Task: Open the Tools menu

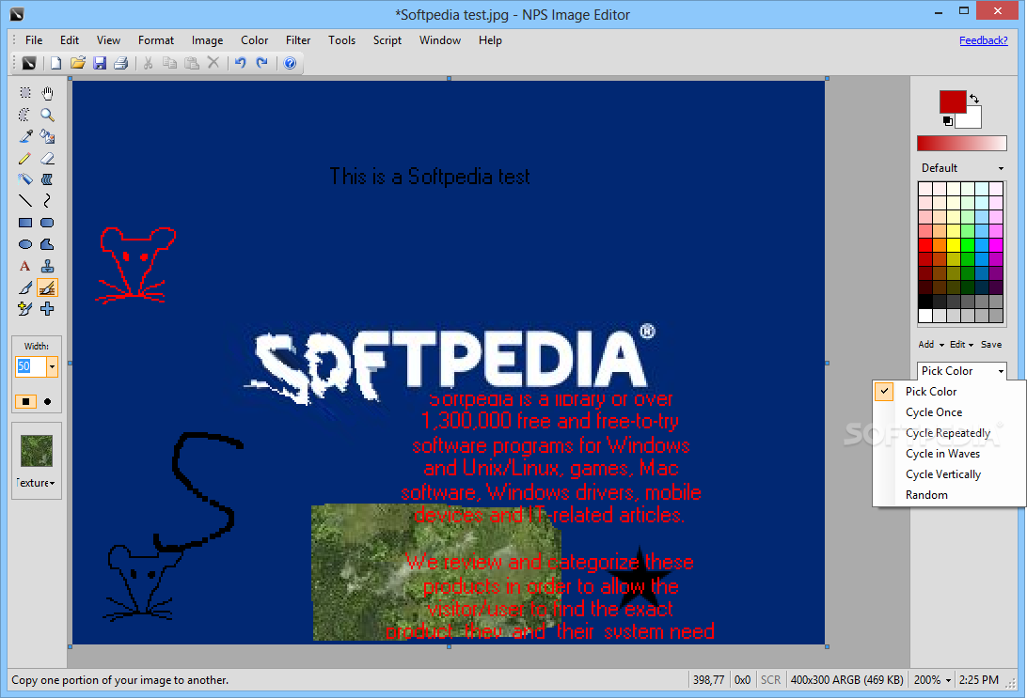Action: [342, 40]
